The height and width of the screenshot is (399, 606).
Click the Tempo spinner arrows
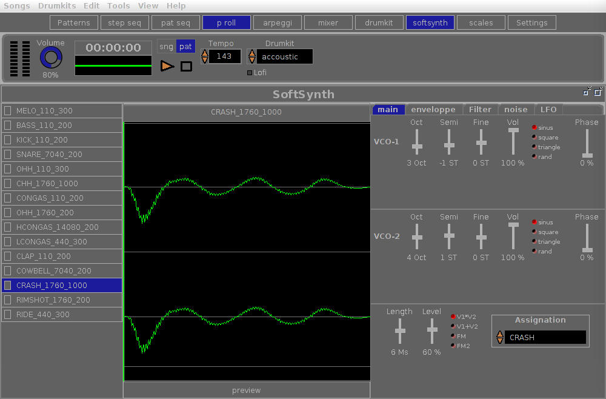[205, 56]
